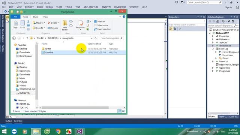Switch to the Share ribbon tab
The width and height of the screenshot is (240, 135).
coord(36,17)
